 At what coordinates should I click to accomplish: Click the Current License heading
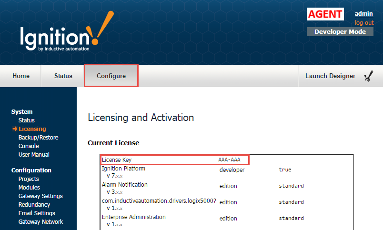tap(113, 143)
